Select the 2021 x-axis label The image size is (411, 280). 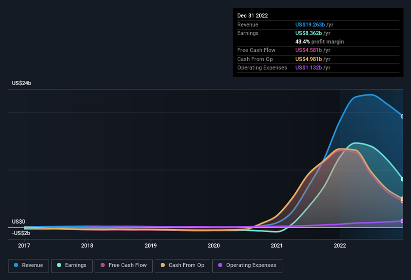tap(277, 245)
